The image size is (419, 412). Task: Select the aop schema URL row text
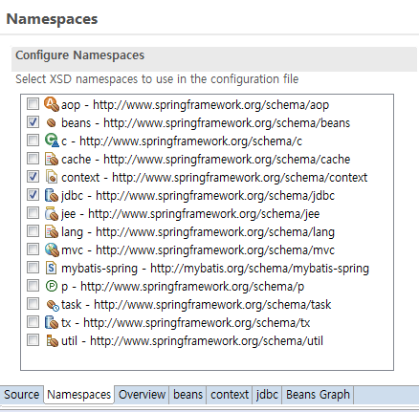point(210,105)
